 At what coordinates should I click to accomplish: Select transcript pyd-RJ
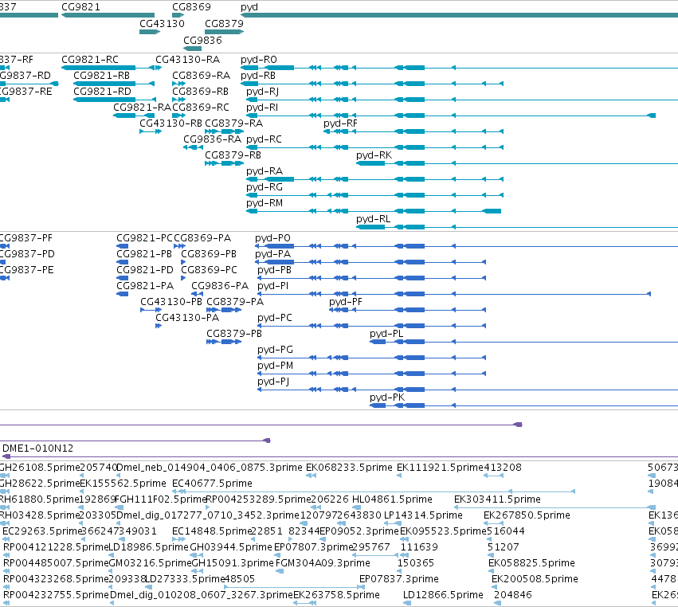coord(262,92)
